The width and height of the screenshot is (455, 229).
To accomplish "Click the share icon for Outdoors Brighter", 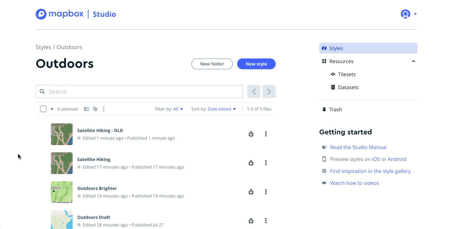I will point(251,192).
